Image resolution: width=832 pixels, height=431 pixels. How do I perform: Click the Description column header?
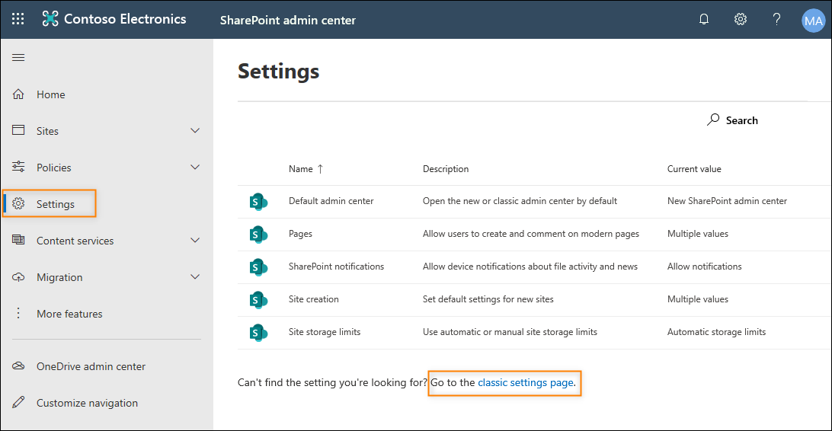point(446,169)
